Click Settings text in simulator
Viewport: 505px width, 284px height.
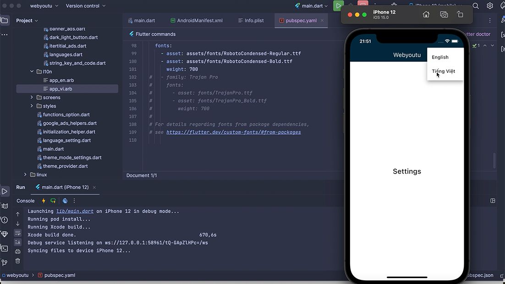pos(407,171)
